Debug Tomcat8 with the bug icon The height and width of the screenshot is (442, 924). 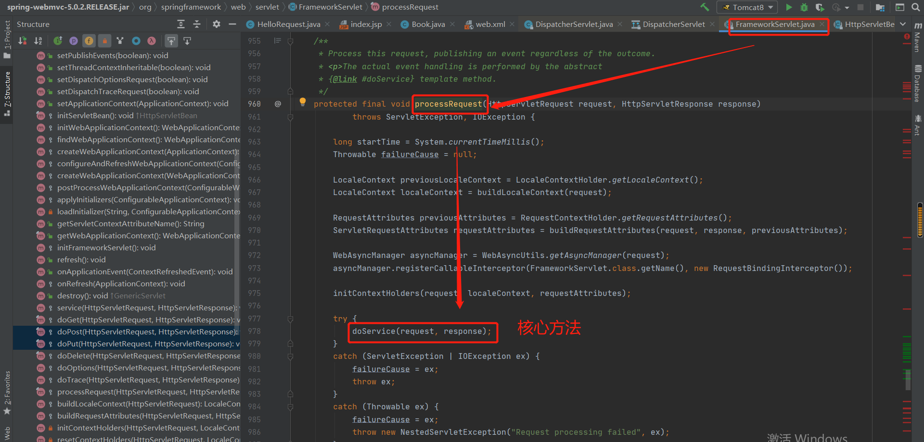coord(804,7)
